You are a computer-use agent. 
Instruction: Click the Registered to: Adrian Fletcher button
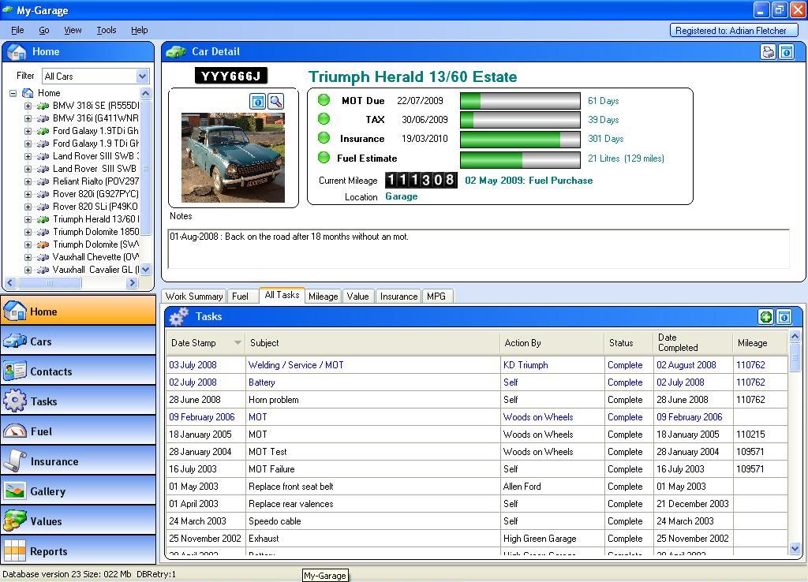(731, 31)
